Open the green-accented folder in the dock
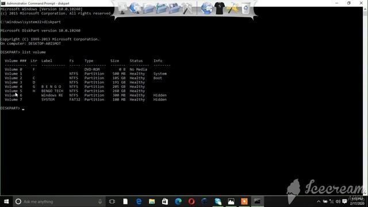The width and height of the screenshot is (368, 207). click(x=161, y=9)
